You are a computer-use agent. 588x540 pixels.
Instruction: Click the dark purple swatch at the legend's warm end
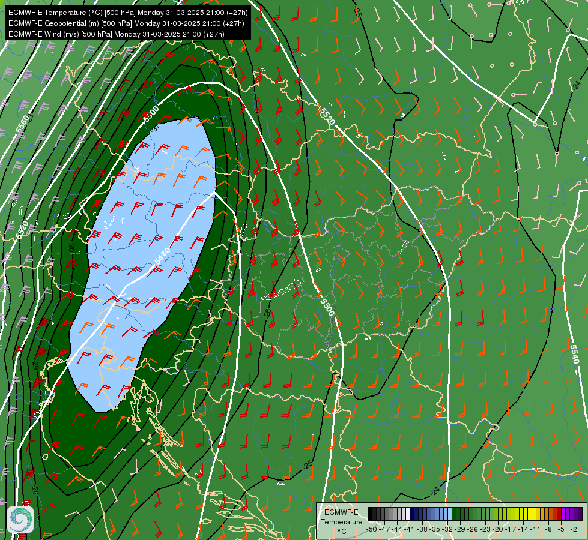pyautogui.click(x=580, y=514)
